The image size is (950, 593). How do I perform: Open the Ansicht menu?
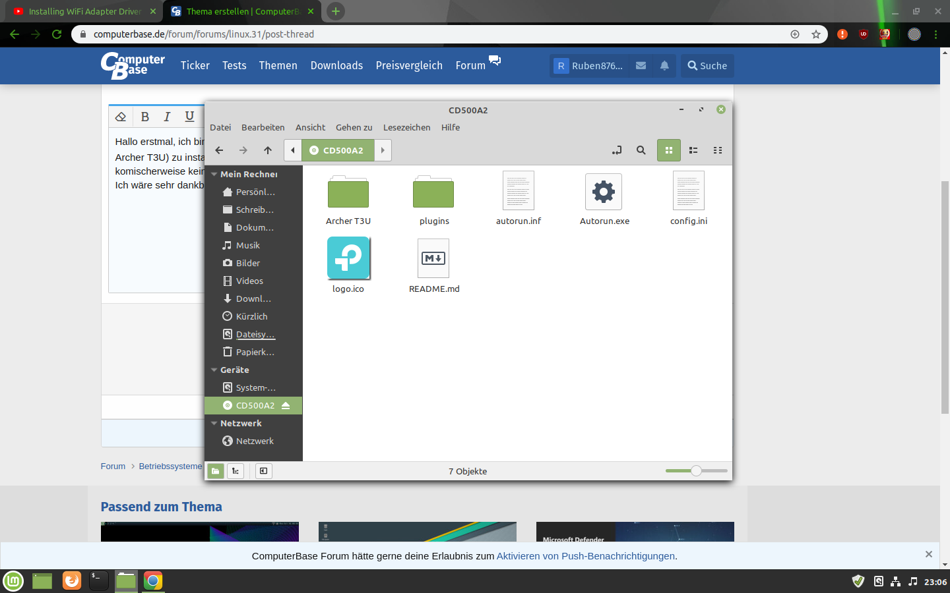click(x=310, y=128)
